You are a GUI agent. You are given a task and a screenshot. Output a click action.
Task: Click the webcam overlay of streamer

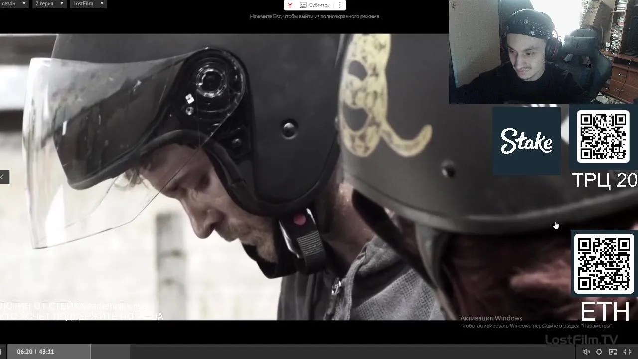pos(543,52)
